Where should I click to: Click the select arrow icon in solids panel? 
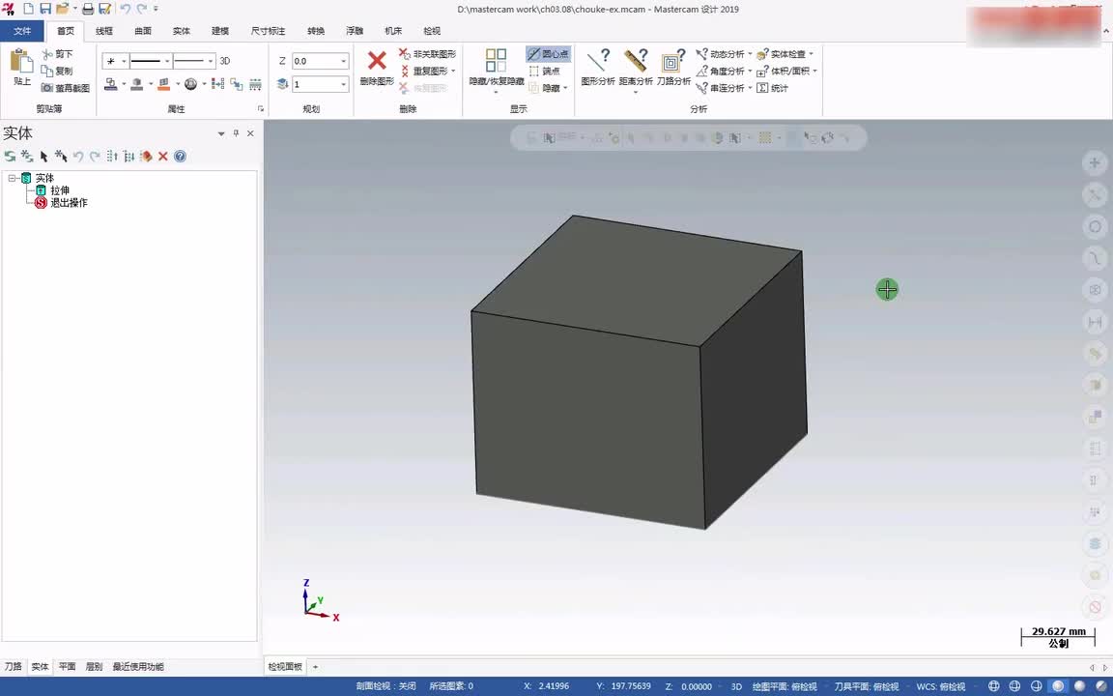[x=44, y=157]
